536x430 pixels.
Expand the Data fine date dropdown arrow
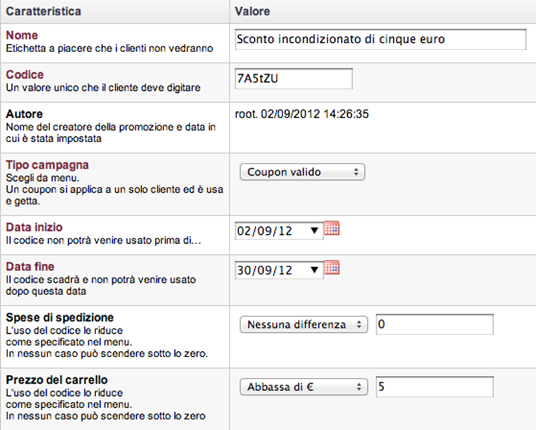pos(315,270)
